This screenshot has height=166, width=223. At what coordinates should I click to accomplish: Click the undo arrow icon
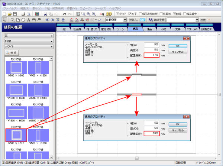[x=64, y=14]
